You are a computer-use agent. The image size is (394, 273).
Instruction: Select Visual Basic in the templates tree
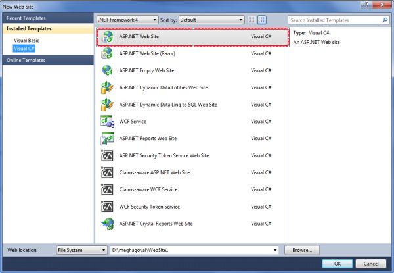click(x=27, y=41)
